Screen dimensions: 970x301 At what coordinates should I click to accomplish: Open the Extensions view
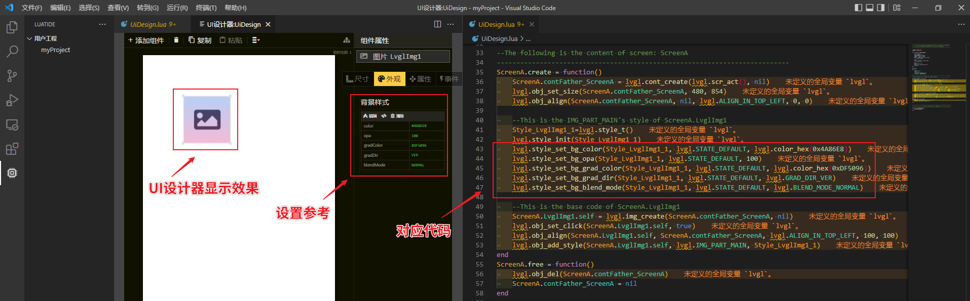[12, 149]
